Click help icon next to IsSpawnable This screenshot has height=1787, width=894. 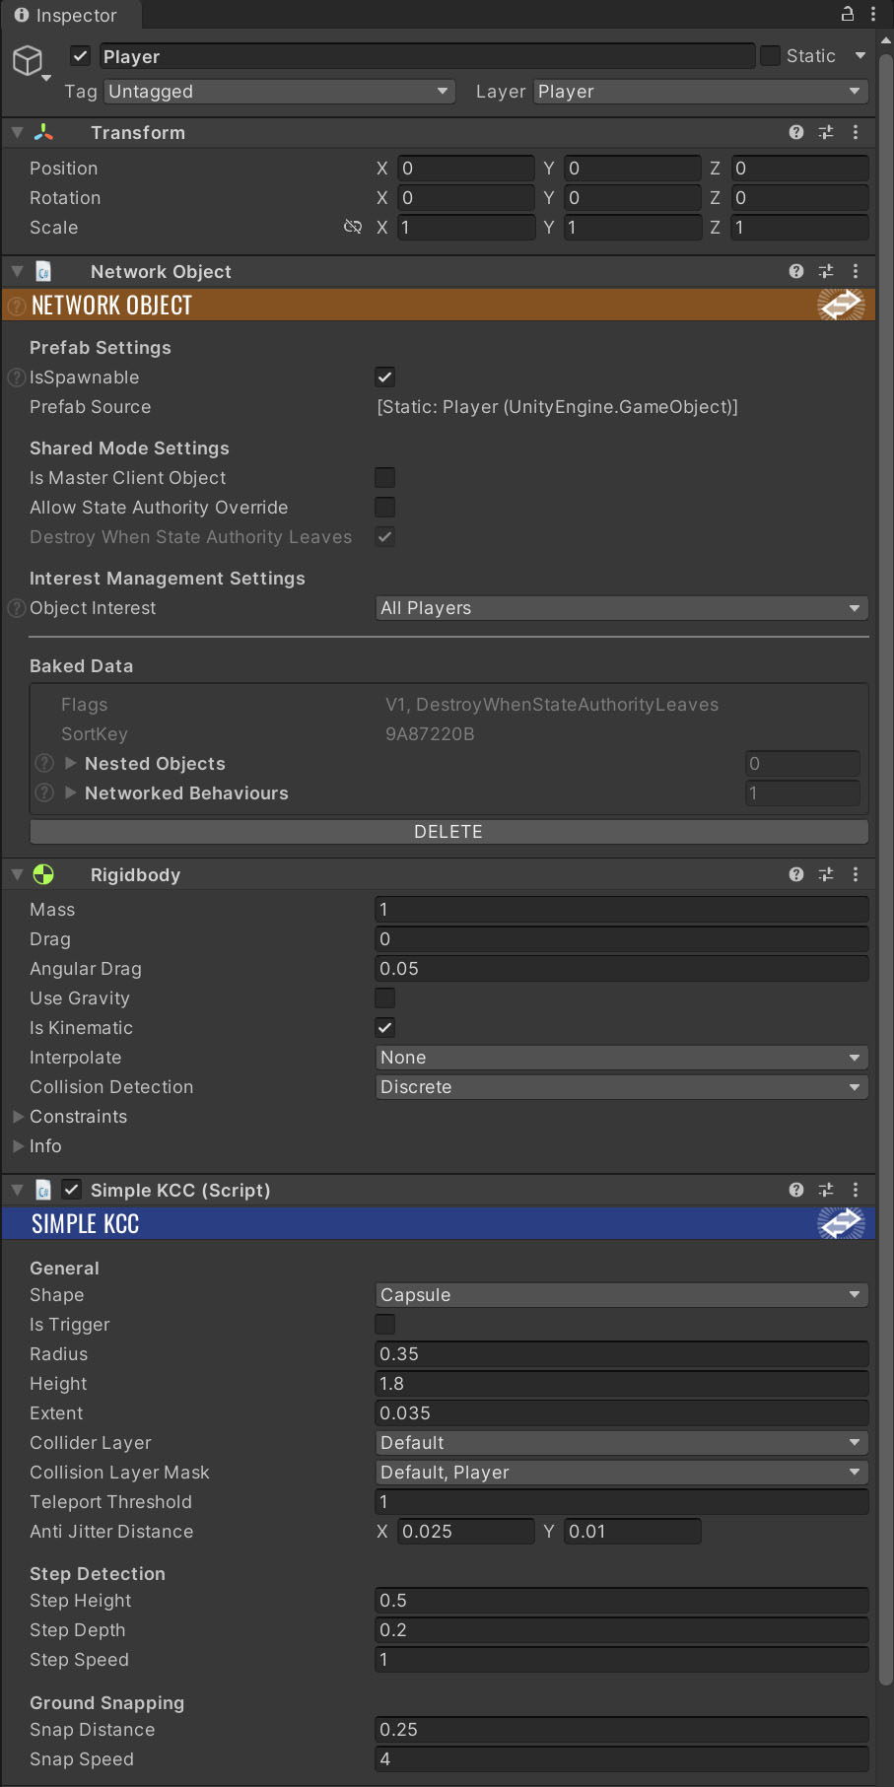point(16,378)
